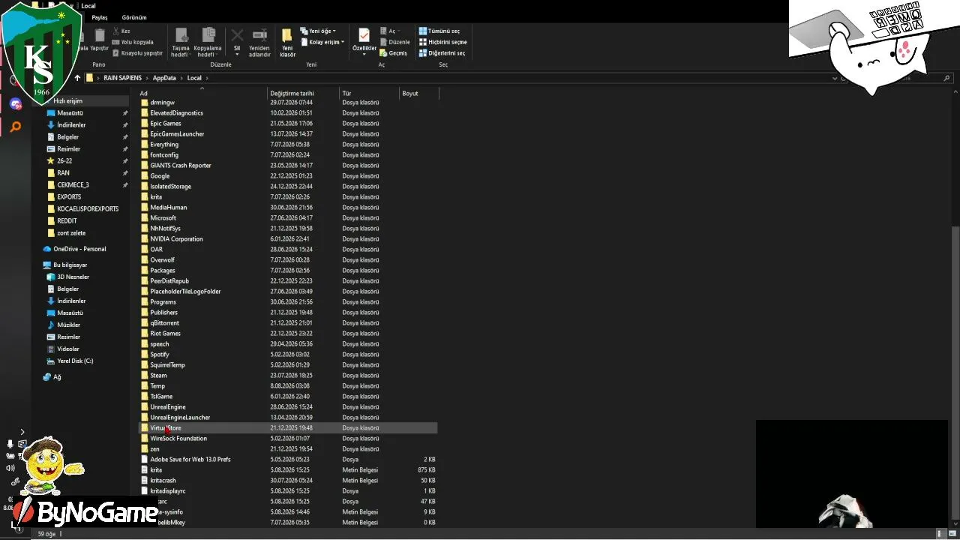Image resolution: width=960 pixels, height=540 pixels.
Task: Click Diğerlerini seç to invert selection
Action: pyautogui.click(x=442, y=53)
